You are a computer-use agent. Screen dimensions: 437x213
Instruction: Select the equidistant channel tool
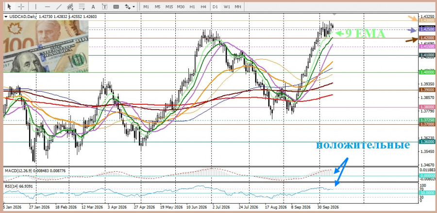[70, 6]
